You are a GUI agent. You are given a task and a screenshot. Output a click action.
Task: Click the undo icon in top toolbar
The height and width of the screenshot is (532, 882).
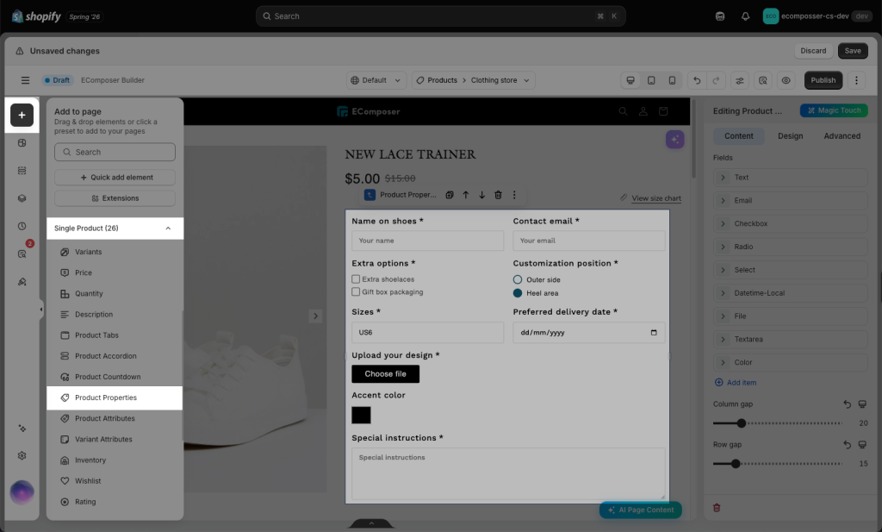pyautogui.click(x=696, y=80)
